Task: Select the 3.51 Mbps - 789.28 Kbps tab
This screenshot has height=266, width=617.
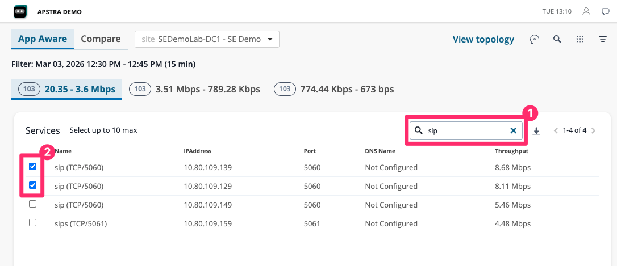Action: [195, 89]
